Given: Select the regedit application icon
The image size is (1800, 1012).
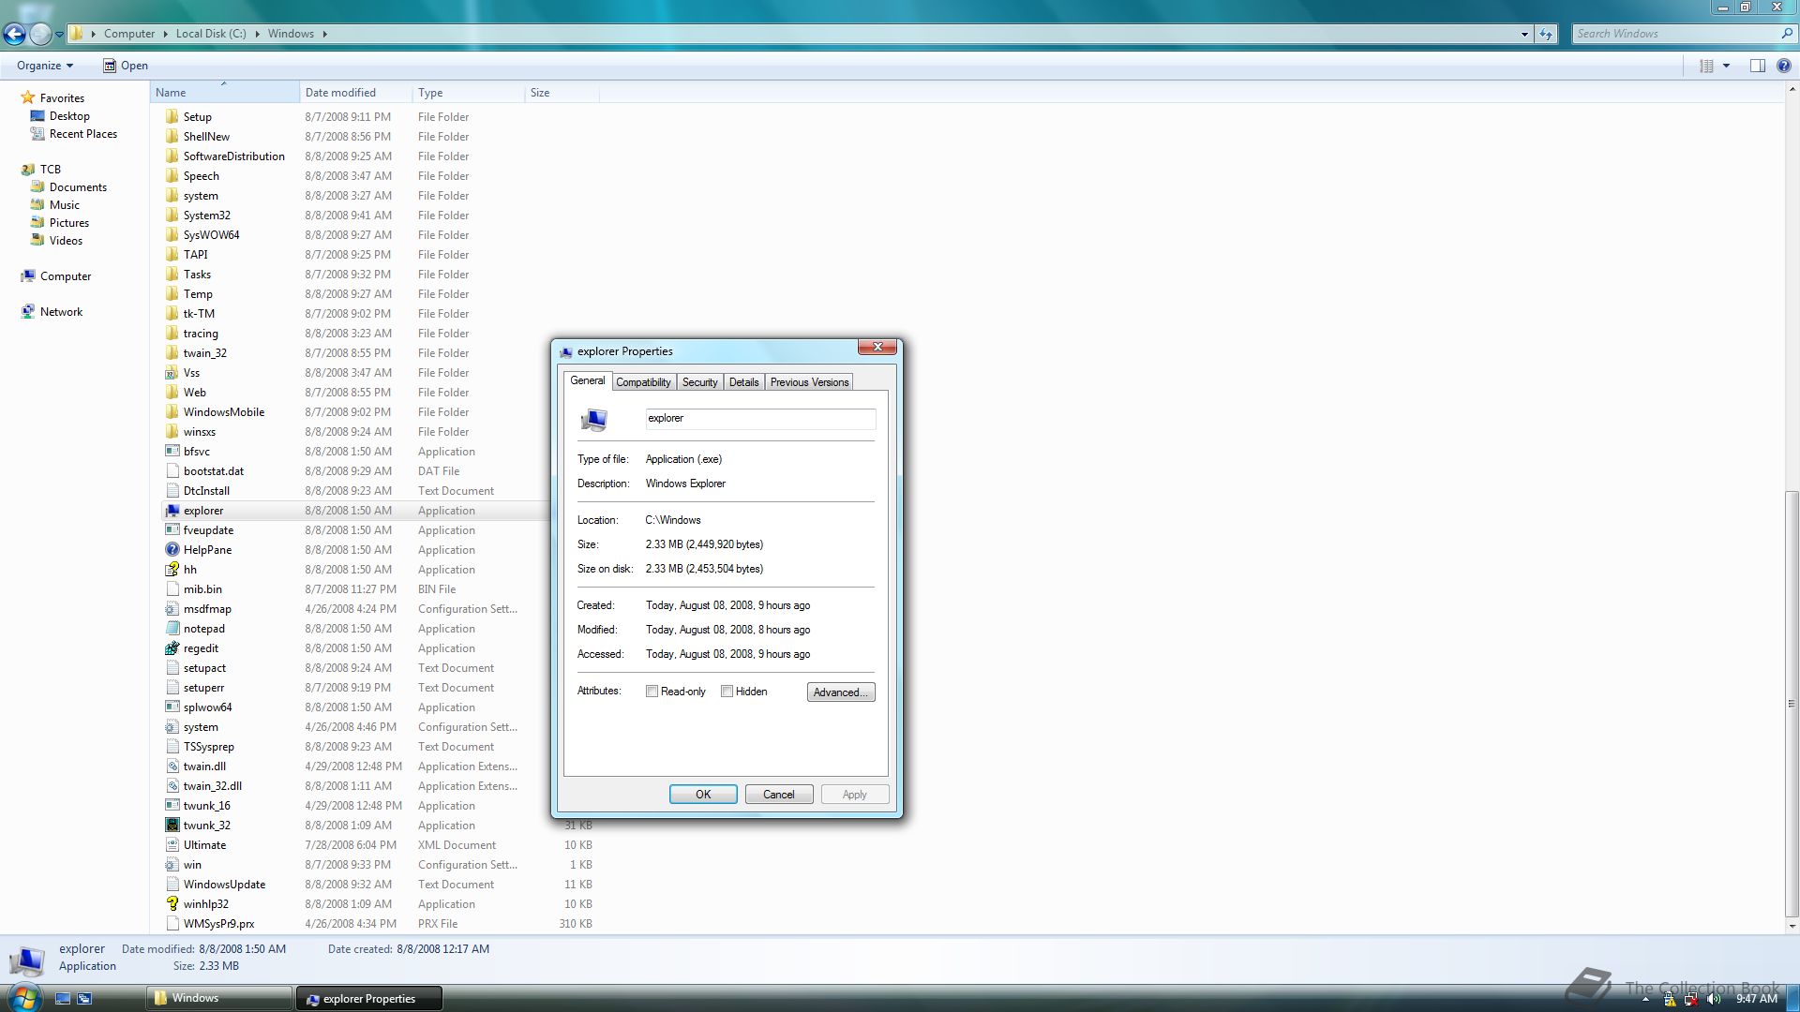Looking at the screenshot, I should coord(172,648).
